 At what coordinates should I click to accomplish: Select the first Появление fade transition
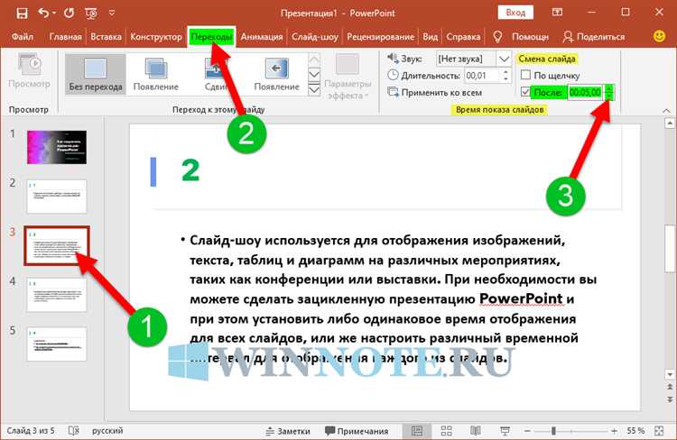(x=156, y=74)
